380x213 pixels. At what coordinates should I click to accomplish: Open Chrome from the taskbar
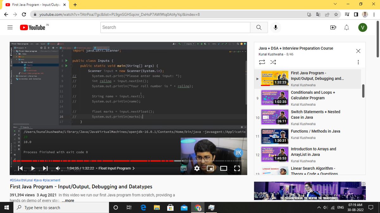pos(198,208)
